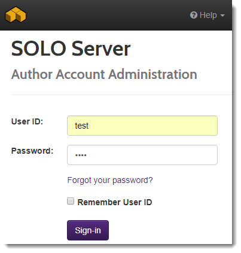Click the yellow cubes SOLO Server logo
Viewport: 241px width, 253px height.
16,14
